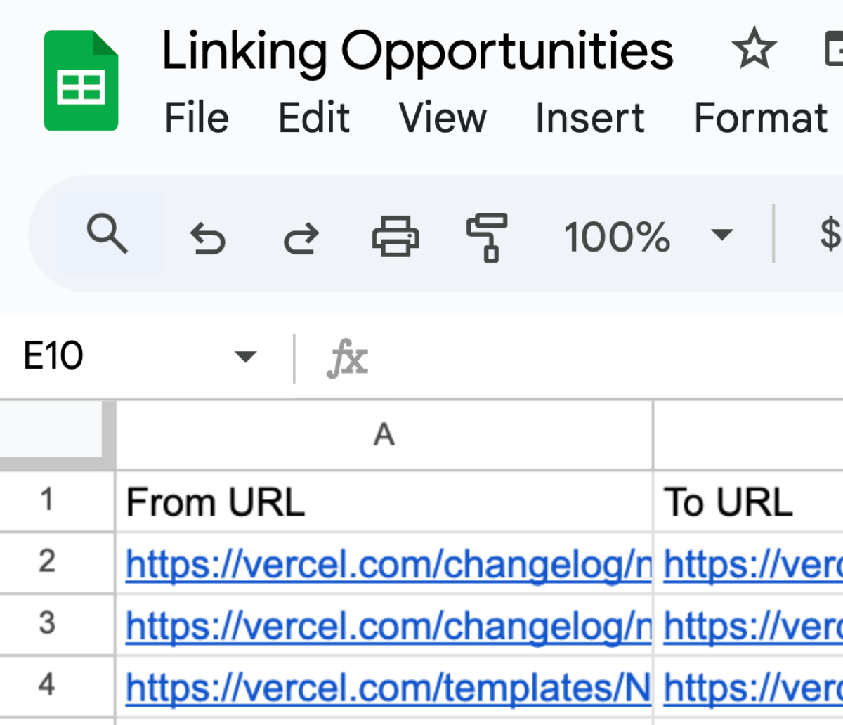Open the View menu
Image resolution: width=843 pixels, height=725 pixels.
pos(443,117)
